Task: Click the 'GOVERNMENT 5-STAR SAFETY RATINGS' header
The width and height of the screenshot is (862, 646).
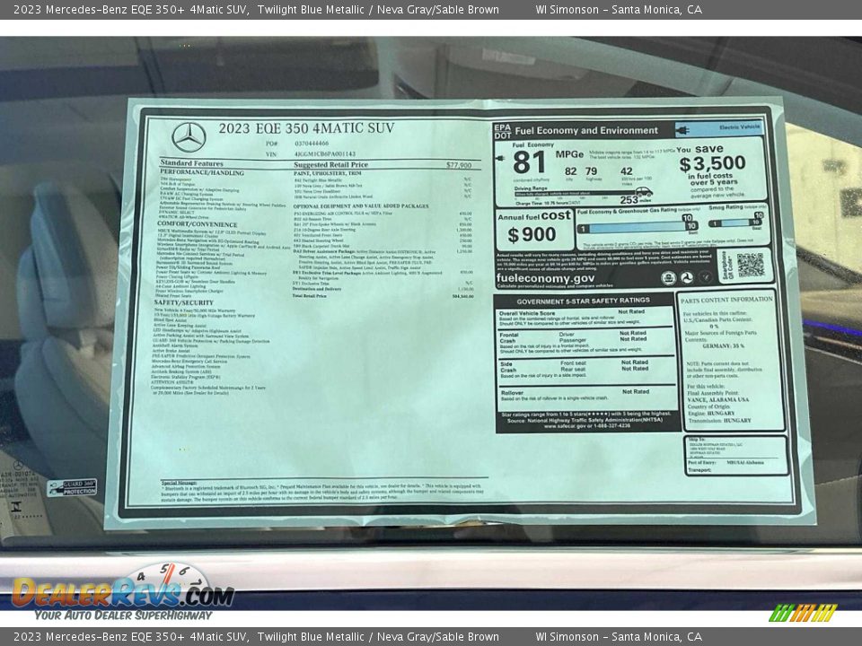Action: pos(583,301)
